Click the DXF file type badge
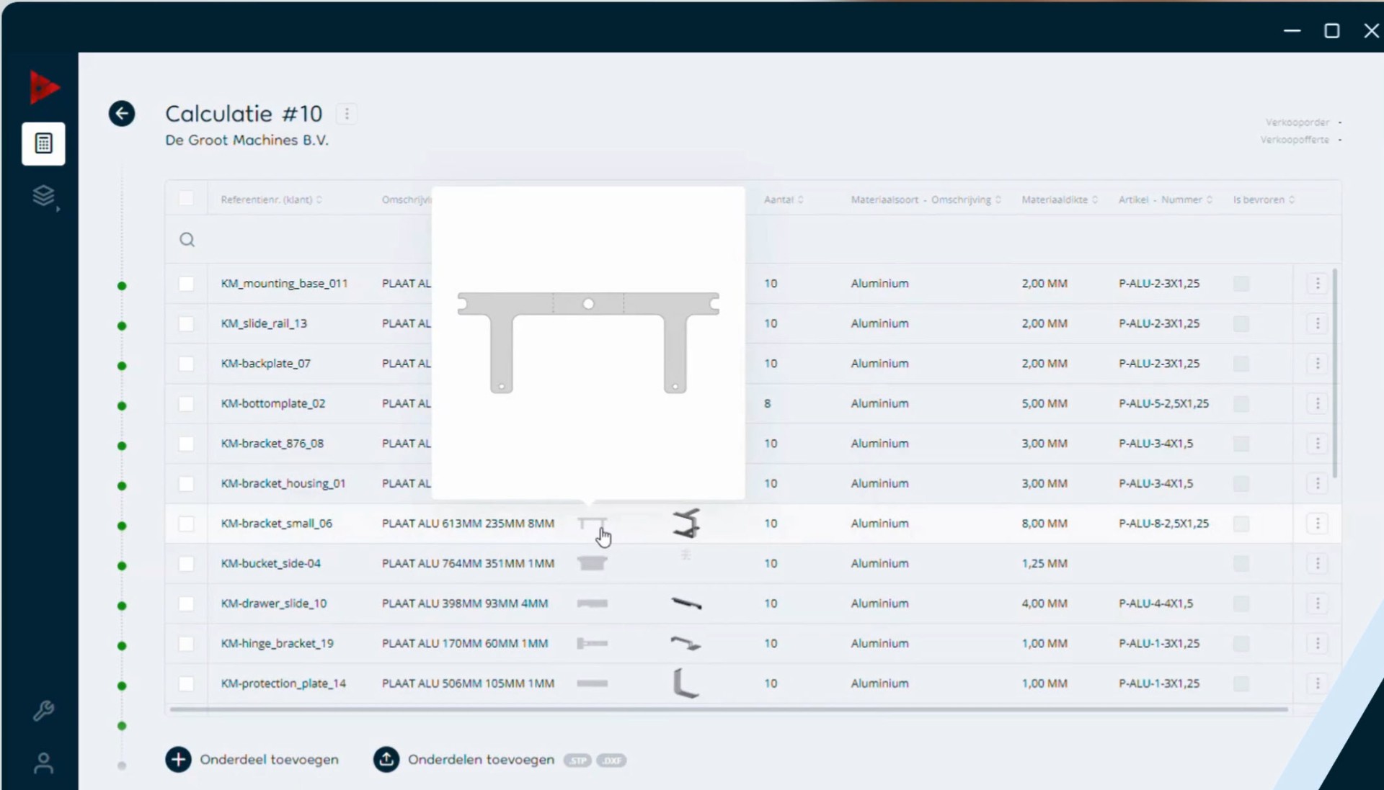This screenshot has height=790, width=1384. click(x=611, y=760)
